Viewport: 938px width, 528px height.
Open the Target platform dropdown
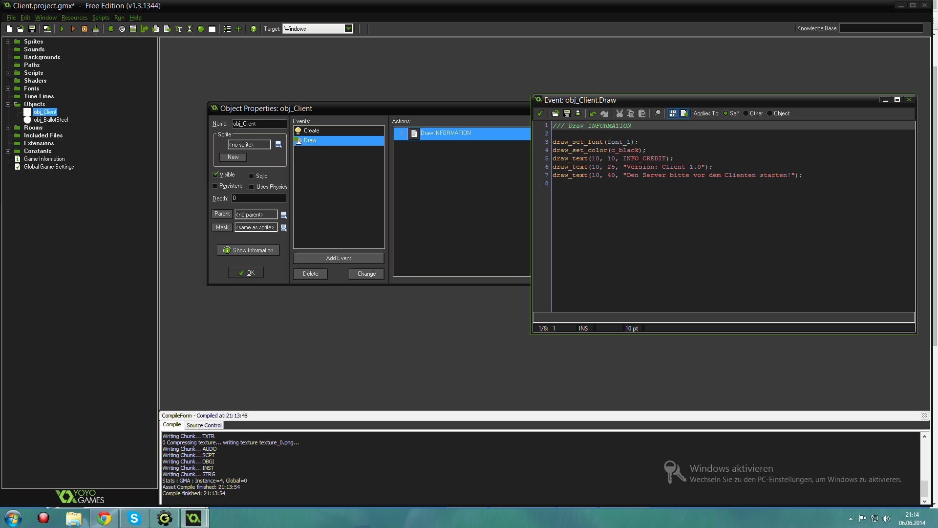[348, 29]
